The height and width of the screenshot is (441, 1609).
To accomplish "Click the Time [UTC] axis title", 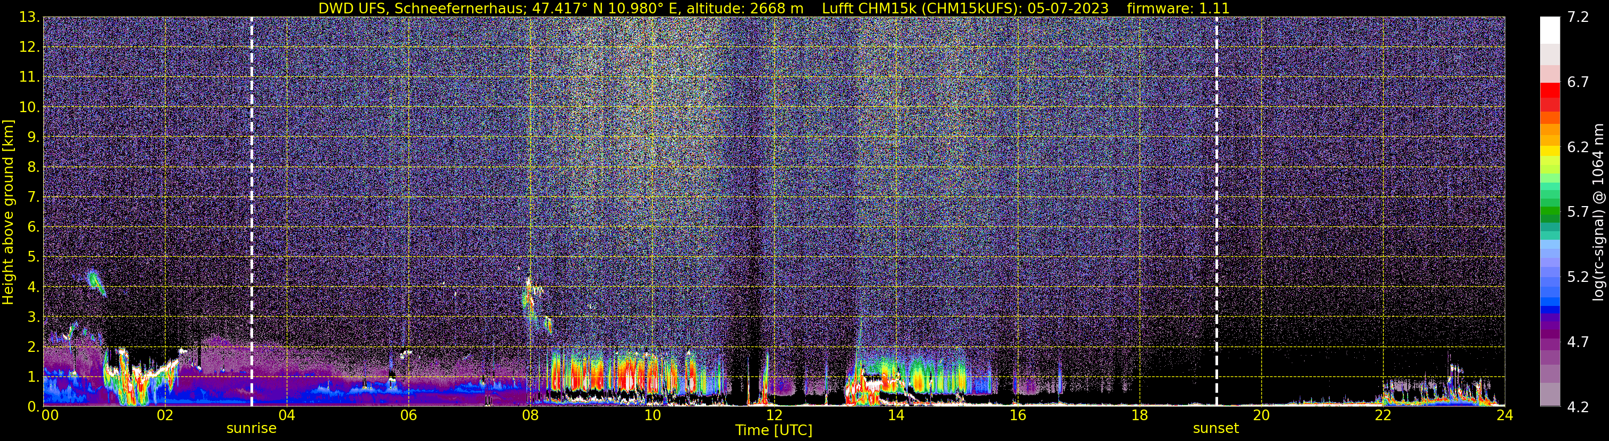I will point(774,430).
